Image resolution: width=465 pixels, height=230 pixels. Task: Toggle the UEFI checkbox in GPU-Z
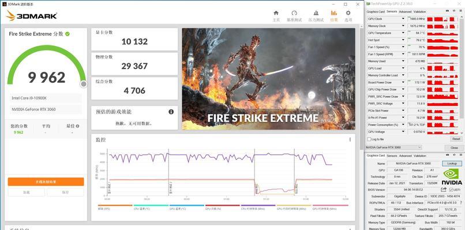click(x=451, y=190)
